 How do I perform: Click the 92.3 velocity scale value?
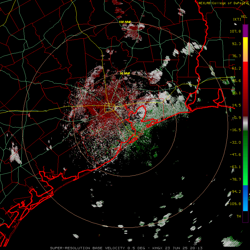pos(236,44)
